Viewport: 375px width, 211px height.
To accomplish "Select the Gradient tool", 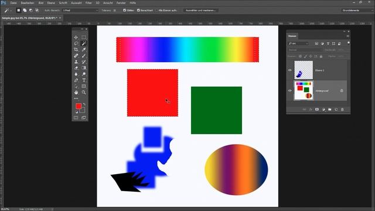I will coord(84,68).
